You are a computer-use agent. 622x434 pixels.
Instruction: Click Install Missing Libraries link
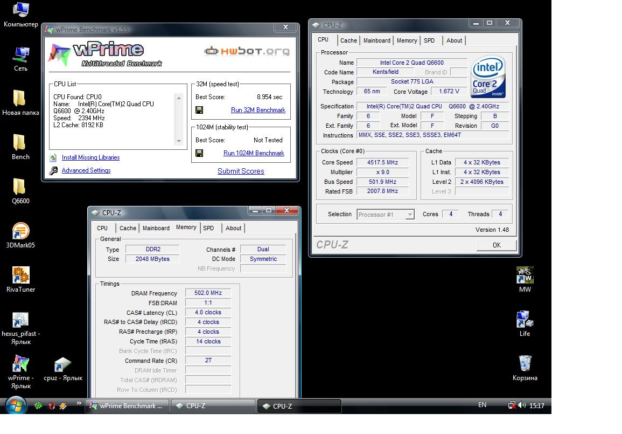point(91,157)
